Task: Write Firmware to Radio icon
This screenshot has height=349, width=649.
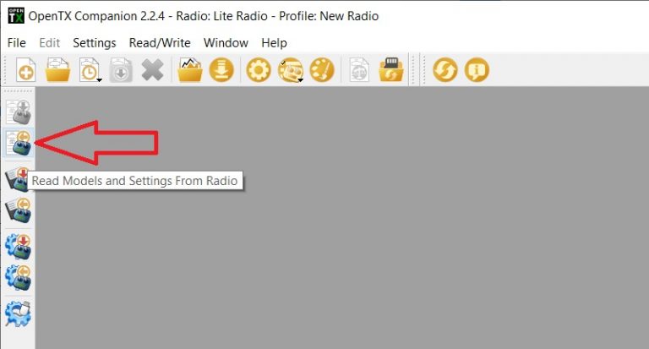Action: click(19, 247)
